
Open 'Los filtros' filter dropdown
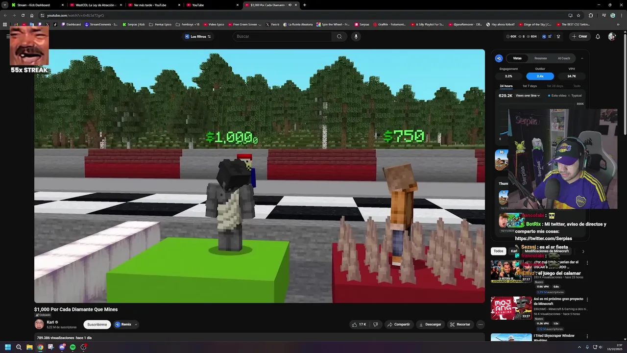coord(198,36)
